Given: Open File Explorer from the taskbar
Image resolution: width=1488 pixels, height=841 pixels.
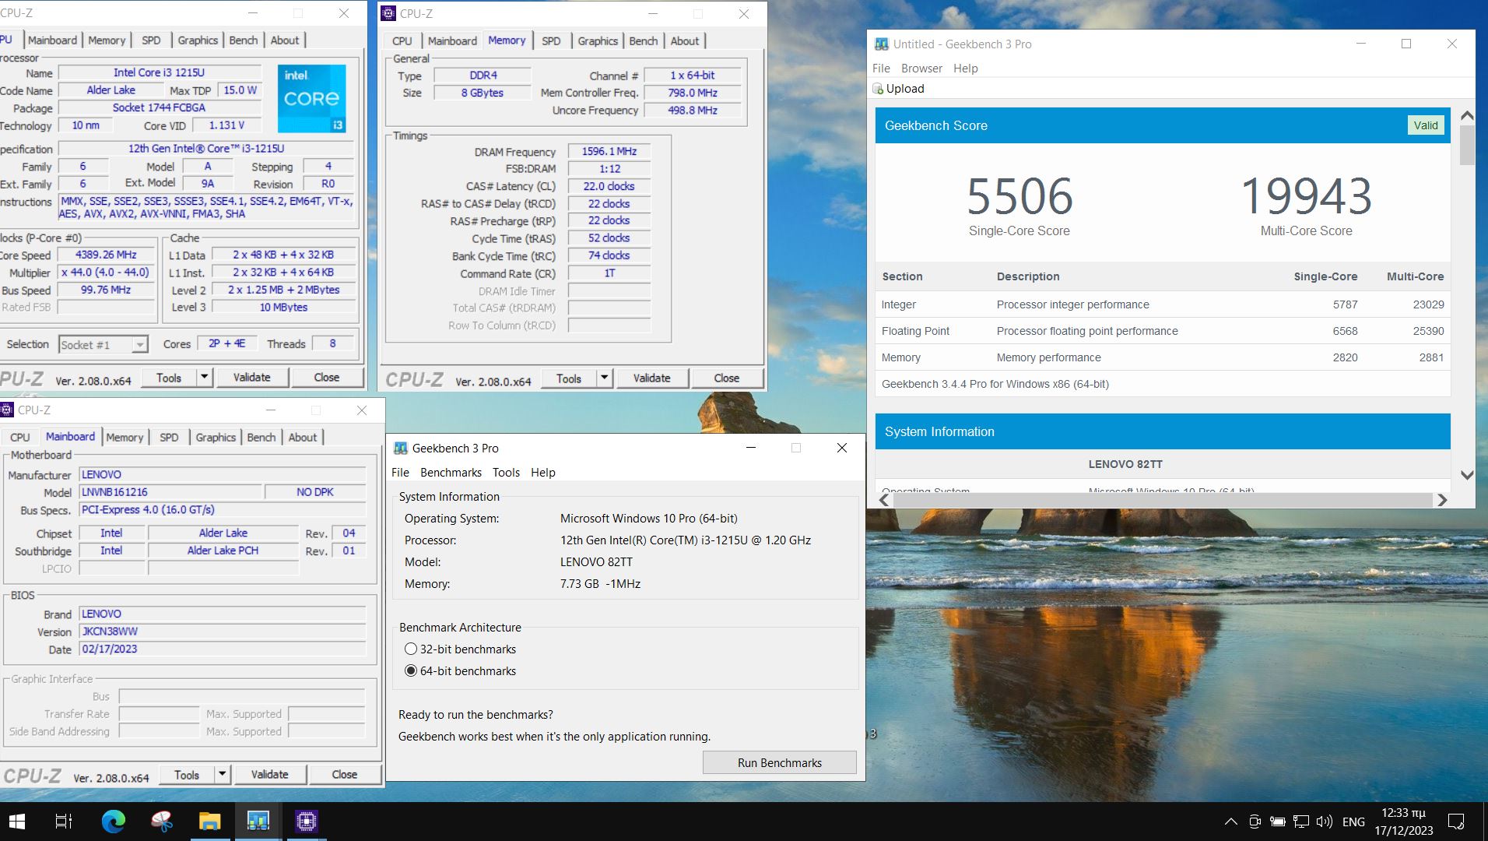Looking at the screenshot, I should click(209, 821).
